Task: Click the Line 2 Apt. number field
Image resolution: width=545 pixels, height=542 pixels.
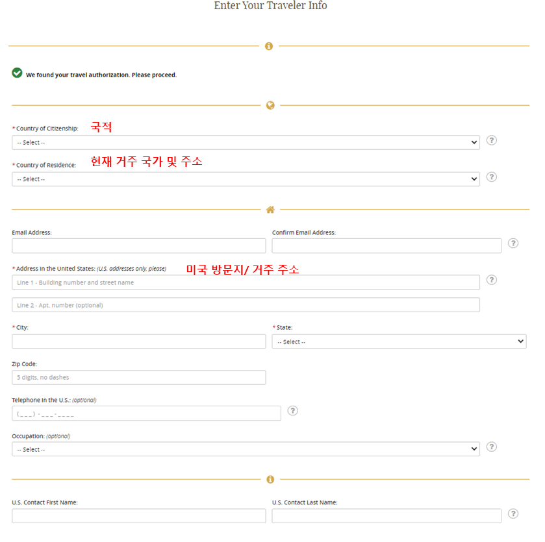Action: coord(246,305)
